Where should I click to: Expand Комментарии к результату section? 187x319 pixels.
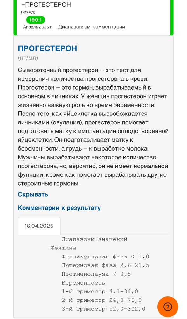(59, 208)
